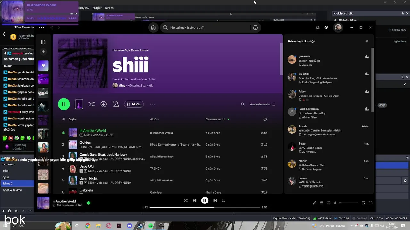410x230 pixels.
Task: Open the playlist more options ellipsis
Action: point(152,104)
